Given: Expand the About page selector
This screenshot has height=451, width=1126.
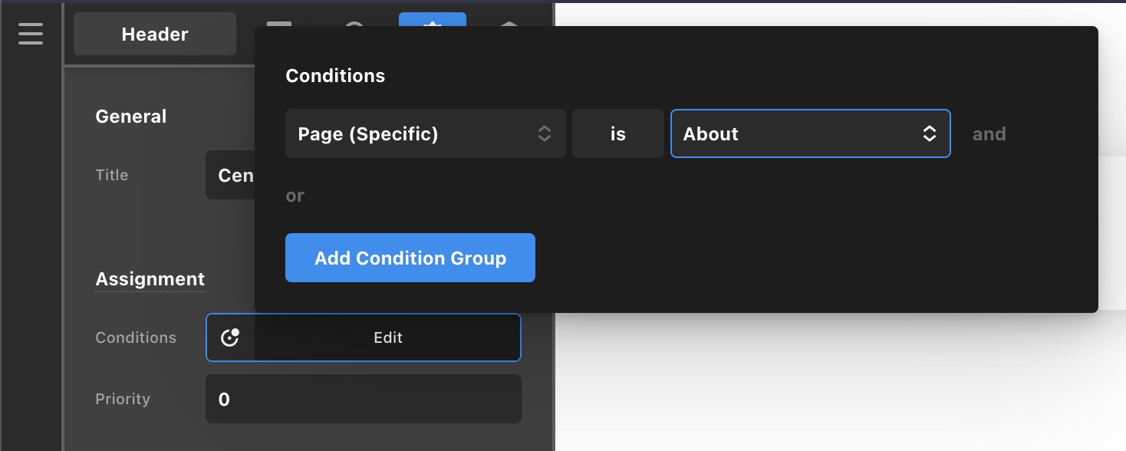Looking at the screenshot, I should pyautogui.click(x=810, y=134).
